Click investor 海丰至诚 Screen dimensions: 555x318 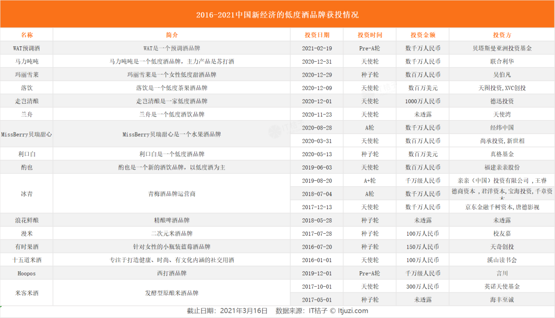(x=502, y=300)
